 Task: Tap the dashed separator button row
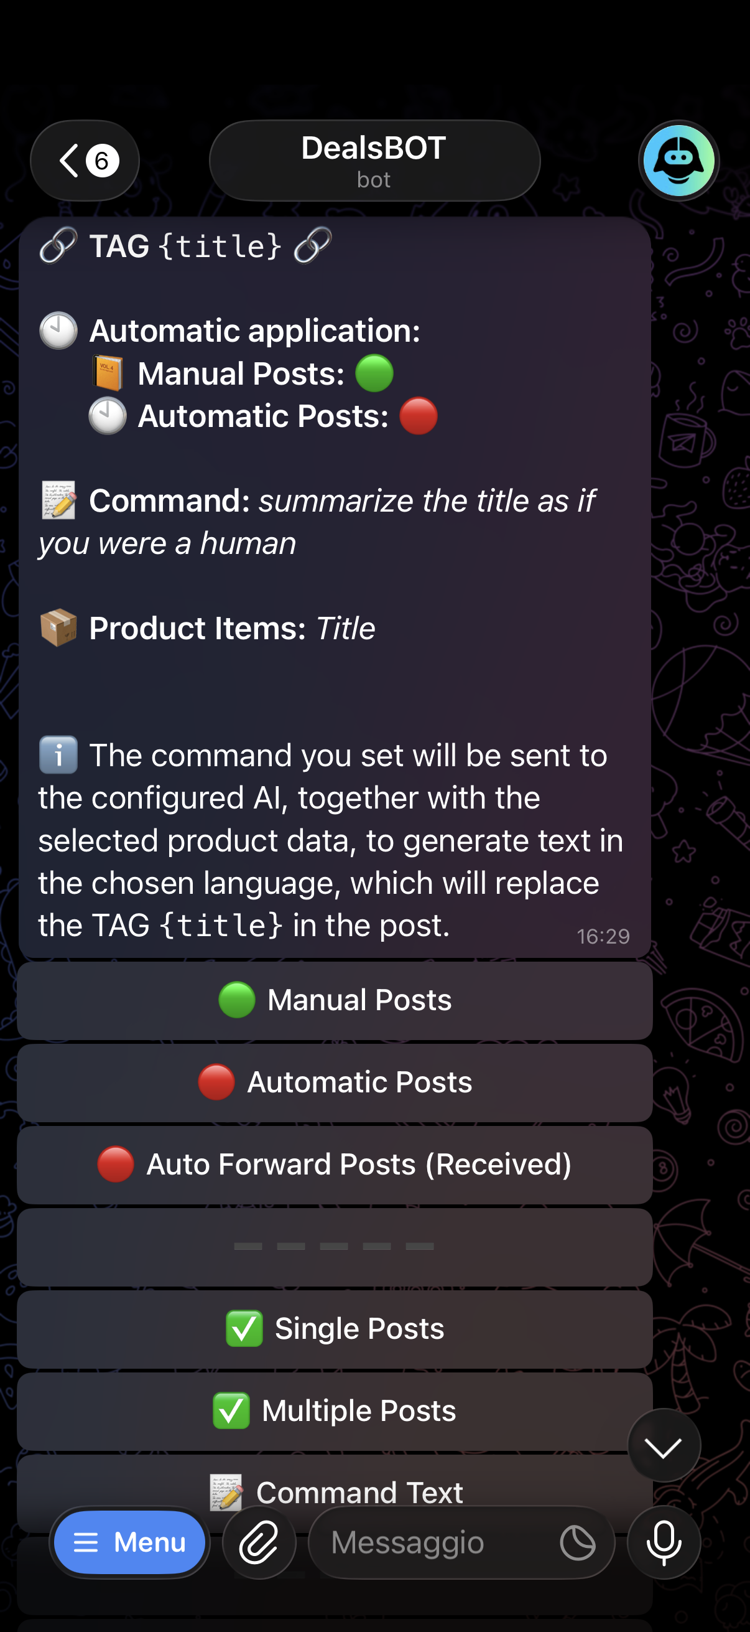pyautogui.click(x=335, y=1246)
